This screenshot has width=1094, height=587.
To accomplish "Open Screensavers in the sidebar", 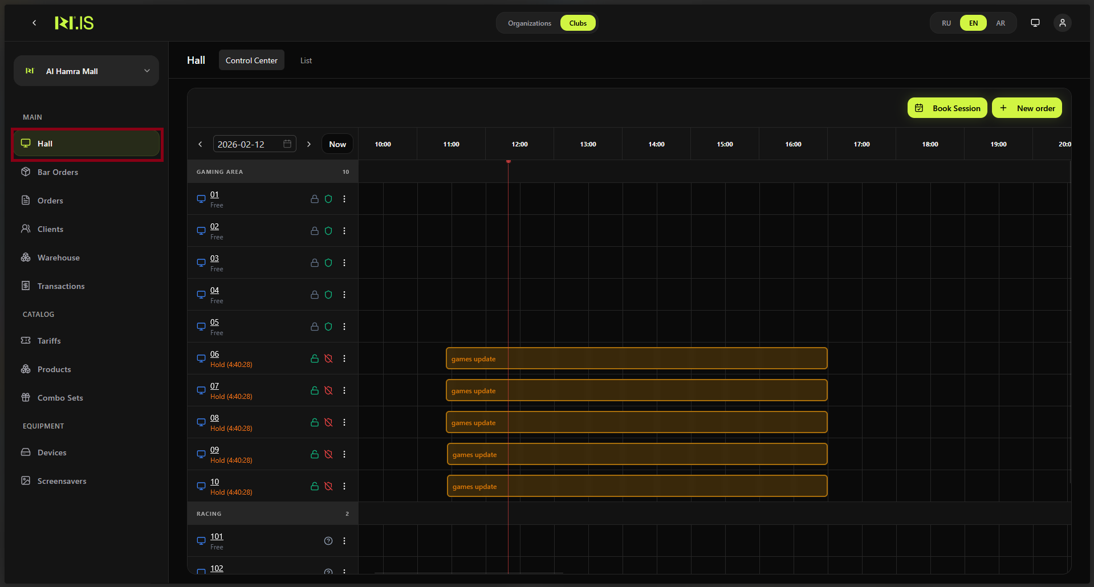I will point(62,481).
